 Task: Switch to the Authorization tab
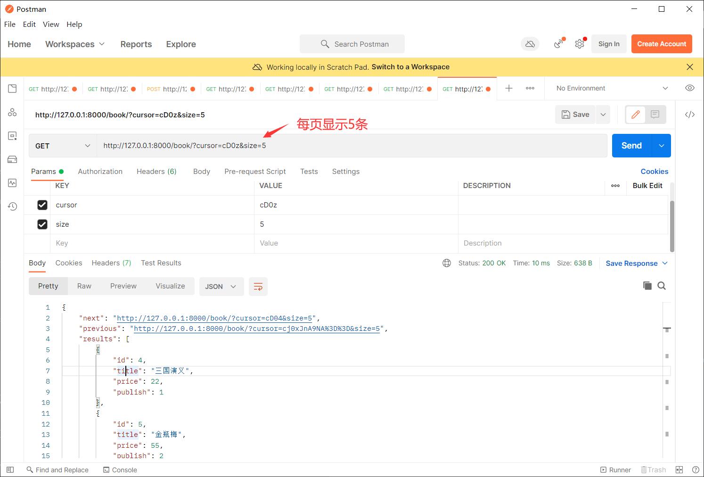tap(100, 172)
